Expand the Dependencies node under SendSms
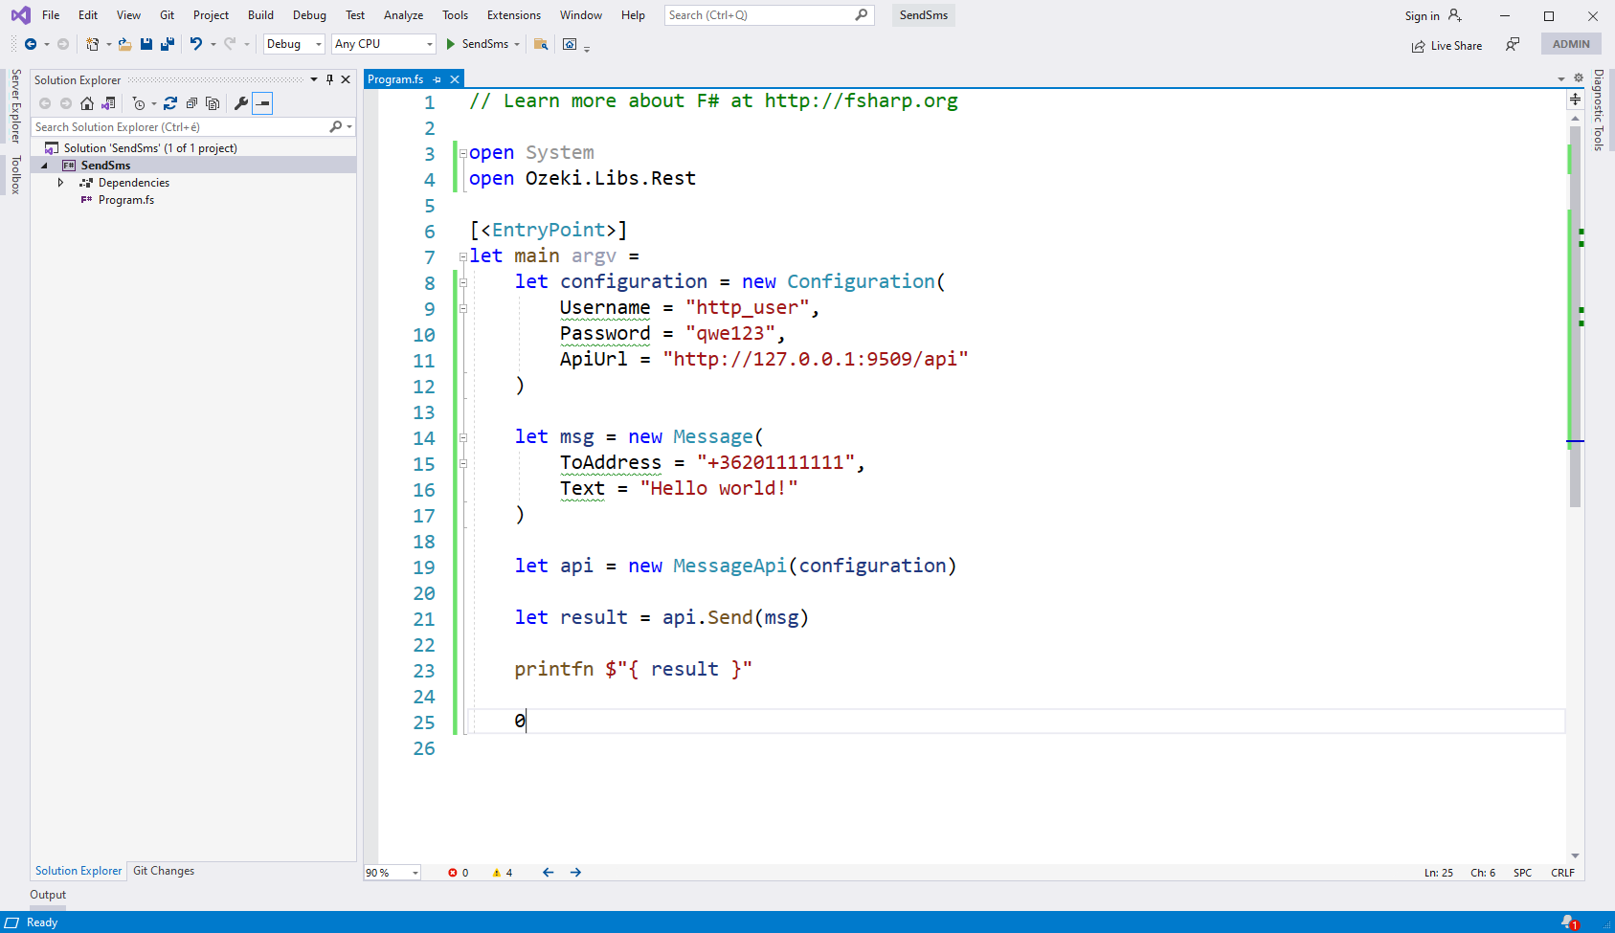The width and height of the screenshot is (1615, 933). click(60, 182)
